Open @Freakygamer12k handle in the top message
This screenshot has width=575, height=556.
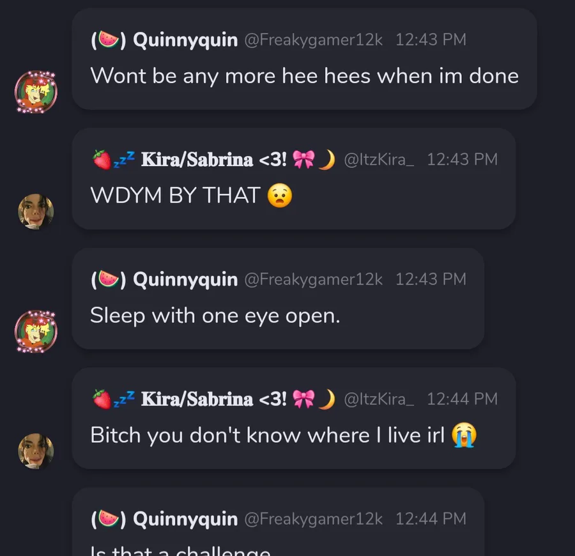point(313,40)
